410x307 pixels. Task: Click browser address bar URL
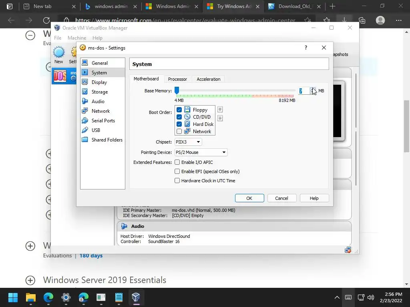click(x=185, y=20)
